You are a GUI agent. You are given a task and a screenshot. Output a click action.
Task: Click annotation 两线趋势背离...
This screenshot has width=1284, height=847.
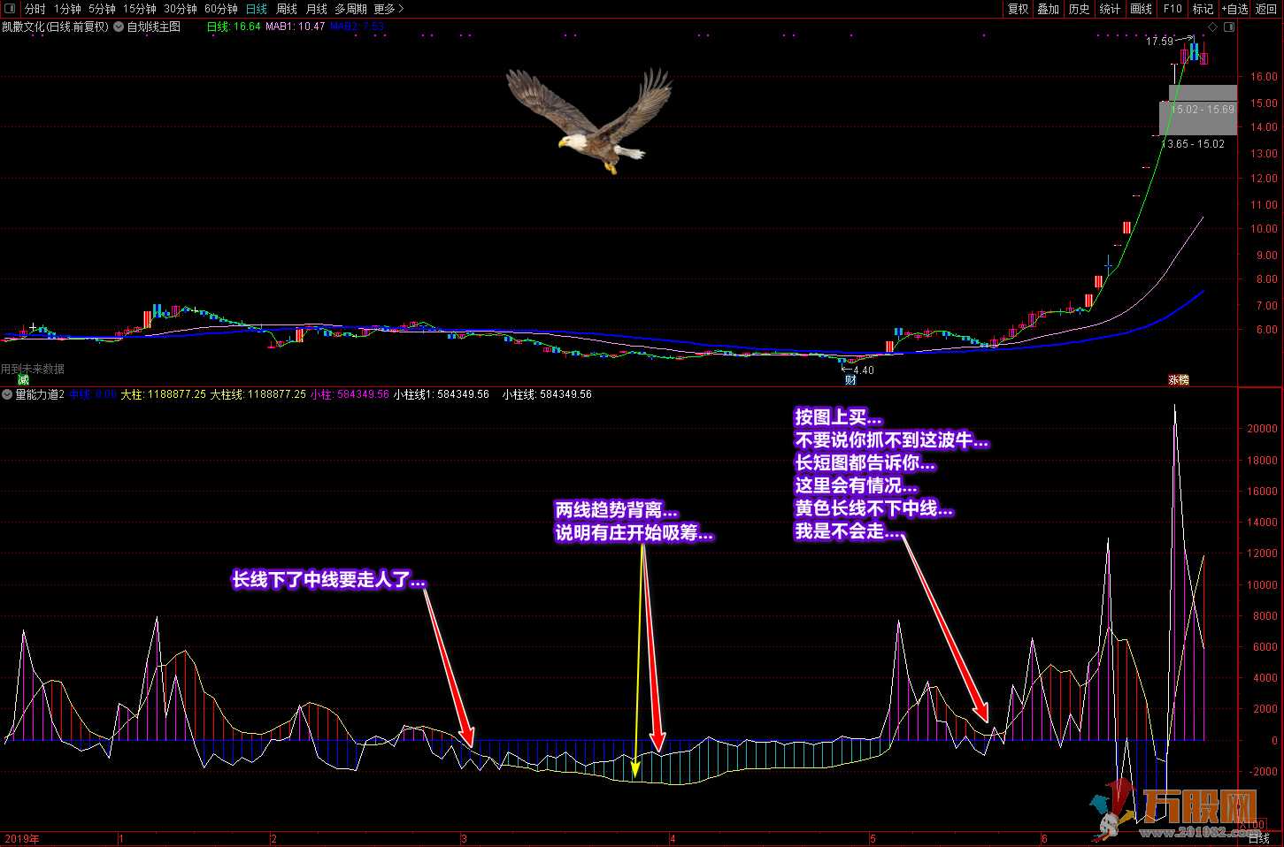coord(616,510)
